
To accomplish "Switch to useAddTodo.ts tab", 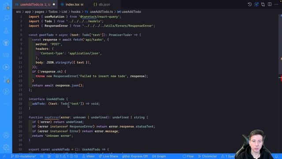I will tap(35, 4).
